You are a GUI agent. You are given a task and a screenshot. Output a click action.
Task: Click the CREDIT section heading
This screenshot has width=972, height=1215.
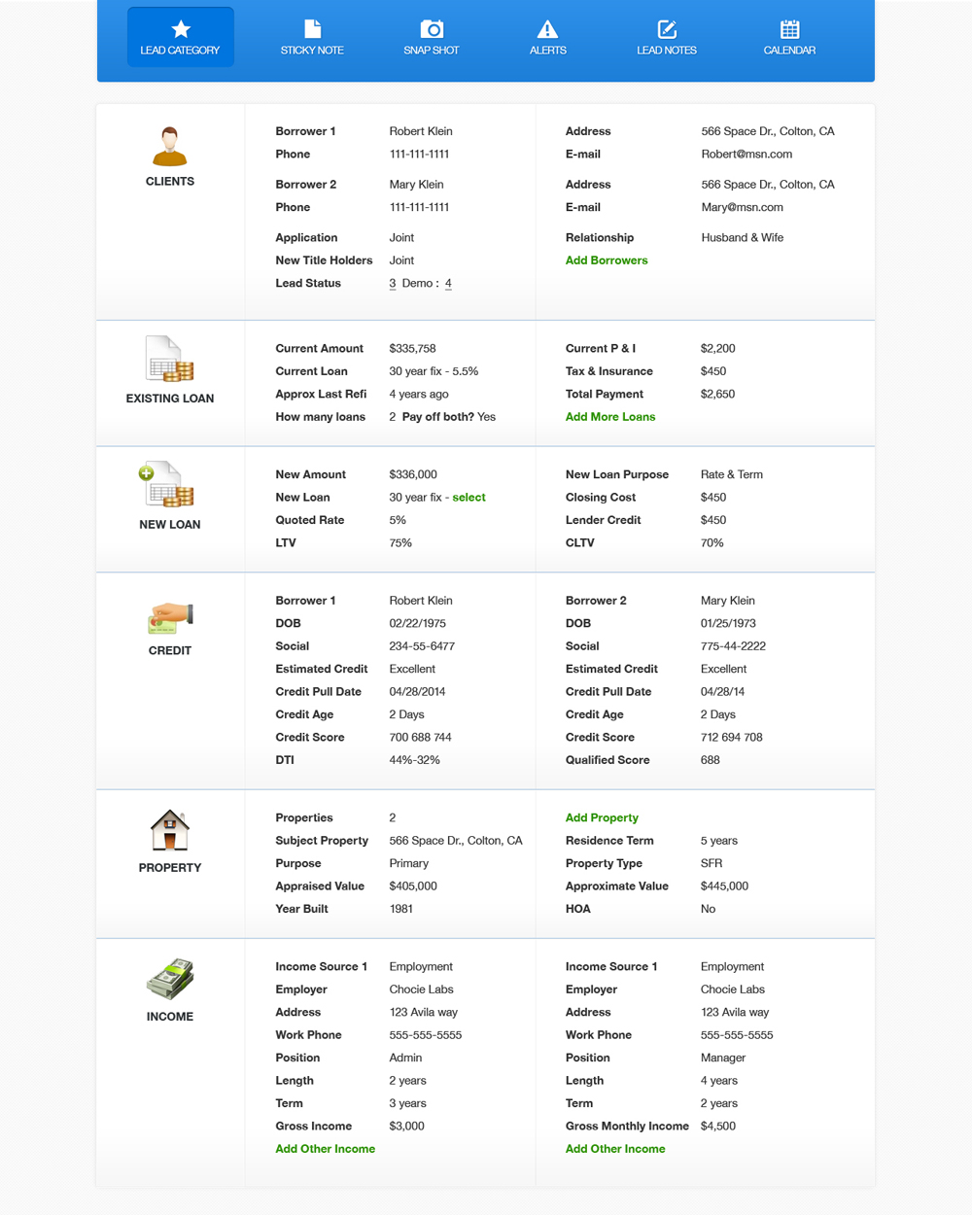[x=170, y=651]
